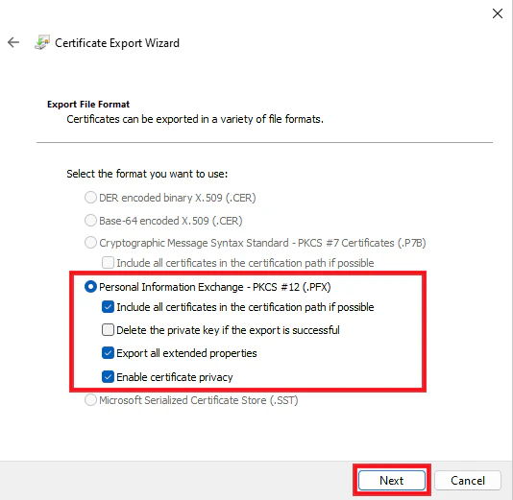Uncheck PFX include all certificates in path
The image size is (513, 500).
coord(108,307)
